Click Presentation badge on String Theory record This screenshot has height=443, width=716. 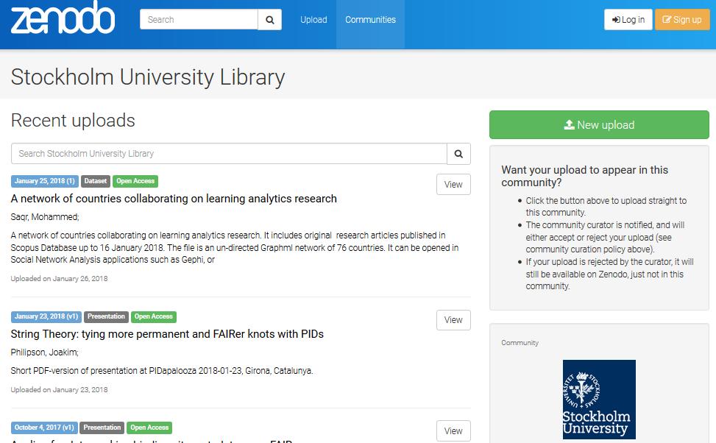(106, 316)
